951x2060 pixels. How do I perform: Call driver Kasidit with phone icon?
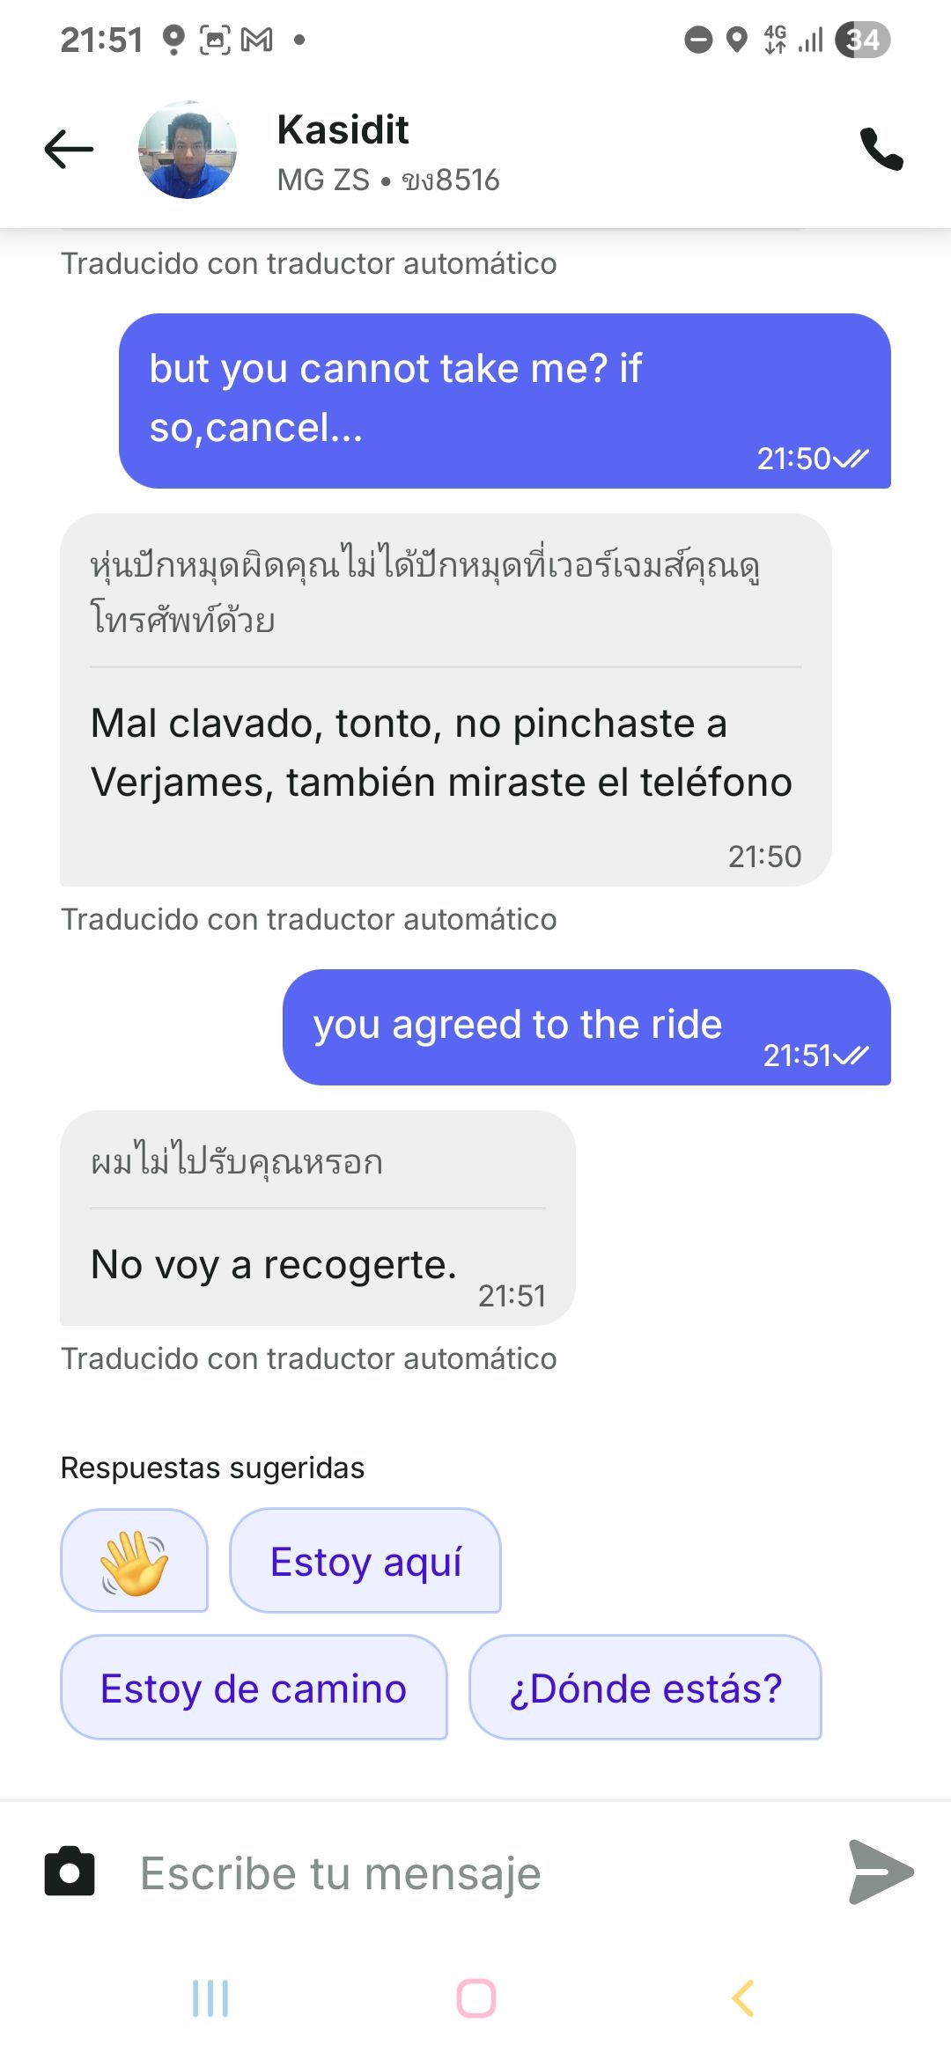(x=881, y=149)
